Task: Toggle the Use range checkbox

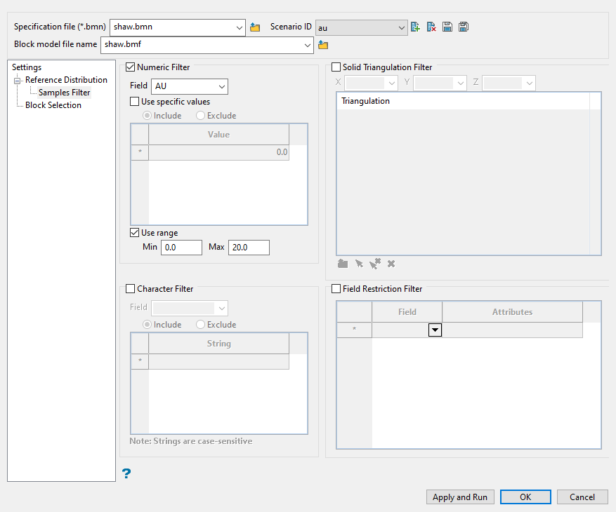Action: coord(134,233)
